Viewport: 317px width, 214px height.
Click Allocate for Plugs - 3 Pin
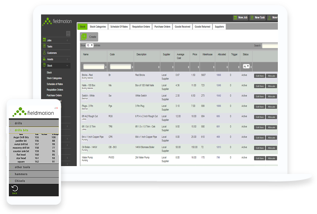coord(271,107)
